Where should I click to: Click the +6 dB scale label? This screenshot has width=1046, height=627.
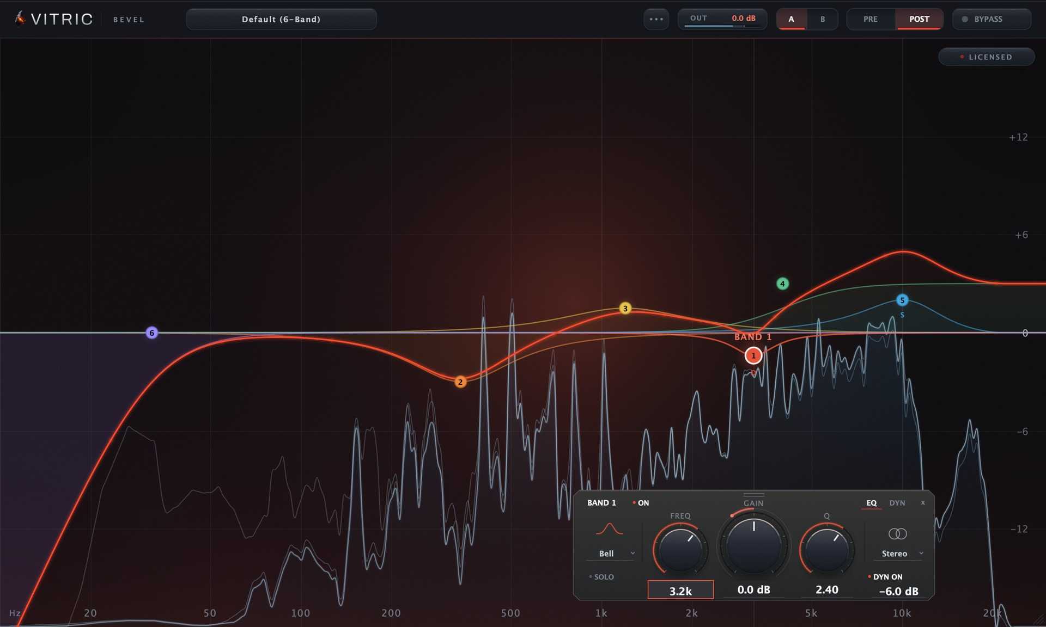point(1021,235)
